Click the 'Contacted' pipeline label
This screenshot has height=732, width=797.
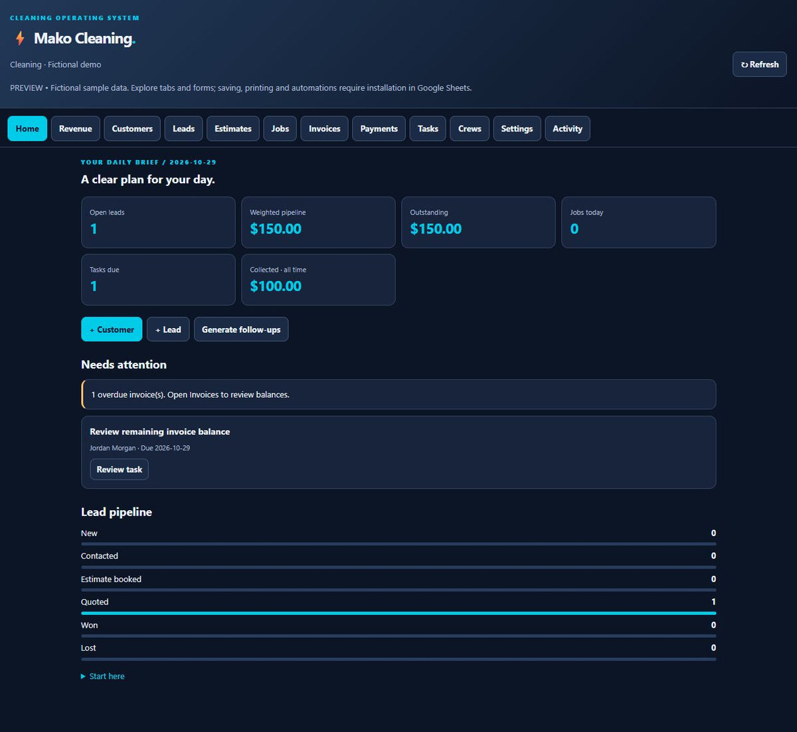coord(100,556)
